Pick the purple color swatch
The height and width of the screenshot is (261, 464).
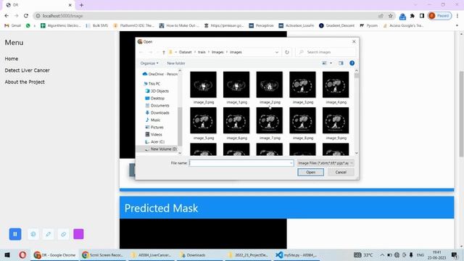click(78, 234)
